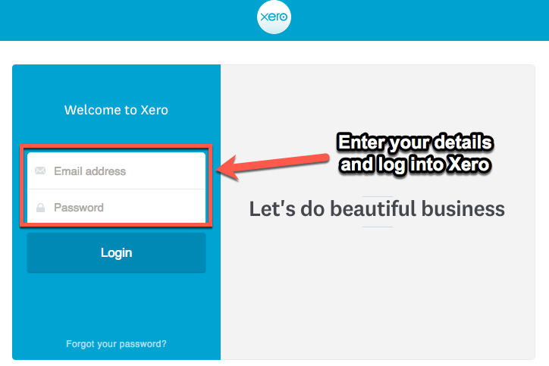Click the Welcome to Xero heading

[116, 110]
